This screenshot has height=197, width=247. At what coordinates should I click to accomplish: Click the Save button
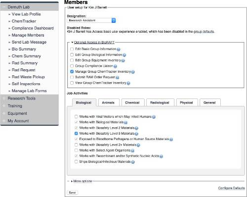(72, 193)
